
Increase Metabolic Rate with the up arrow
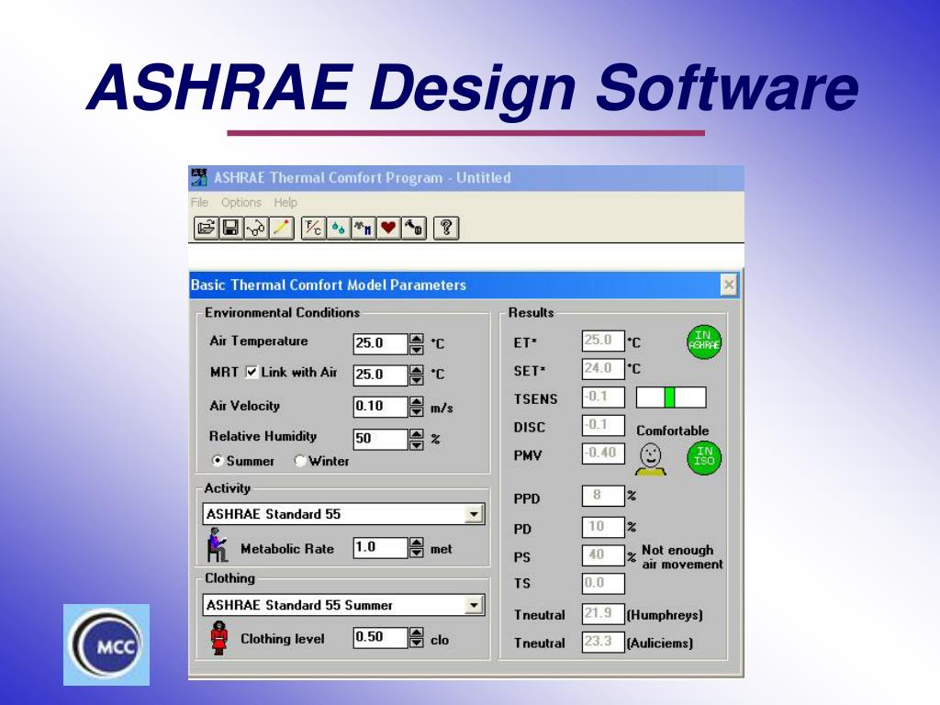tap(416, 543)
